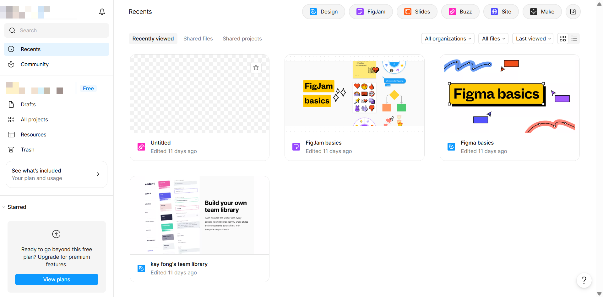Open the help question mark button

pyautogui.click(x=584, y=280)
